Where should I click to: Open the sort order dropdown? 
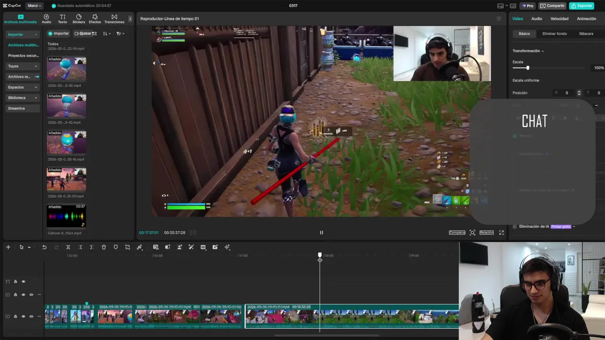tap(107, 34)
